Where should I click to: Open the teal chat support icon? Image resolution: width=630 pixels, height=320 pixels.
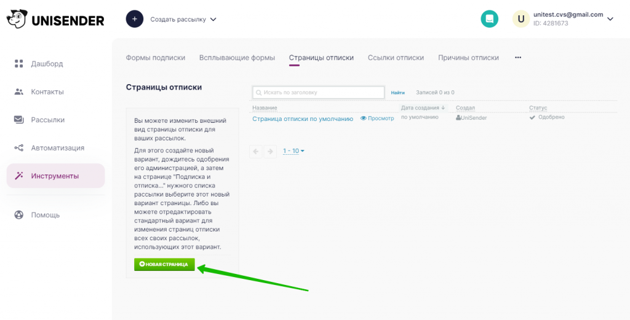[x=489, y=19]
